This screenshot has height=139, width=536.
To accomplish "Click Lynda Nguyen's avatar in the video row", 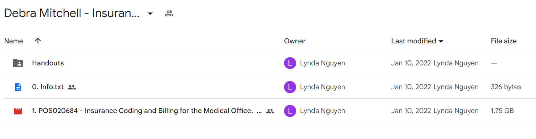I will [x=290, y=111].
